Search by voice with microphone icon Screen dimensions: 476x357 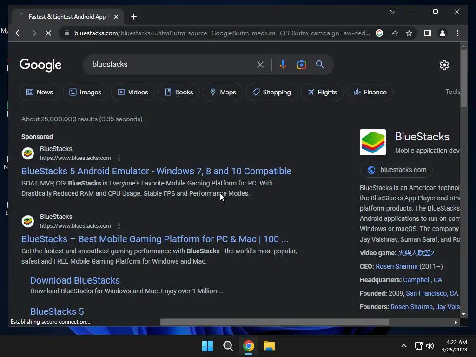(283, 64)
